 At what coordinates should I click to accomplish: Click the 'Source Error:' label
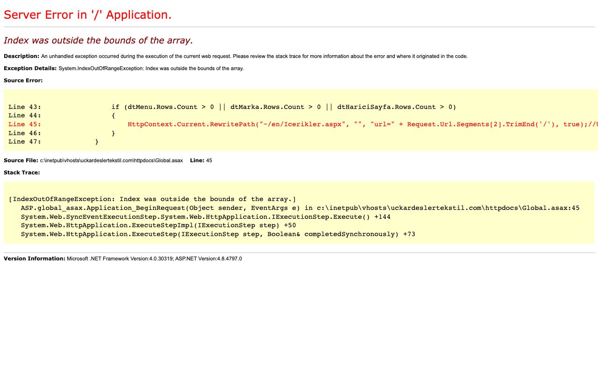(23, 80)
